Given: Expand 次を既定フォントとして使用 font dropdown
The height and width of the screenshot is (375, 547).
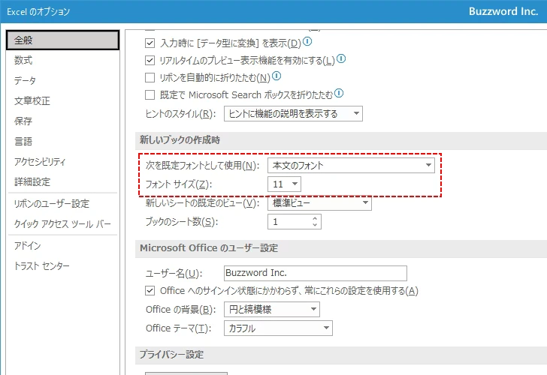Looking at the screenshot, I should pyautogui.click(x=351, y=166).
